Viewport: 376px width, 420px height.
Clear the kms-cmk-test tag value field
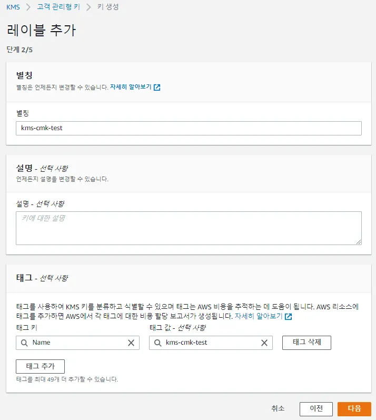264,343
